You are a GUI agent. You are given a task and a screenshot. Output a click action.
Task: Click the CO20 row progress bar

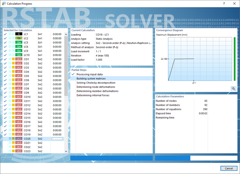tap(57, 139)
